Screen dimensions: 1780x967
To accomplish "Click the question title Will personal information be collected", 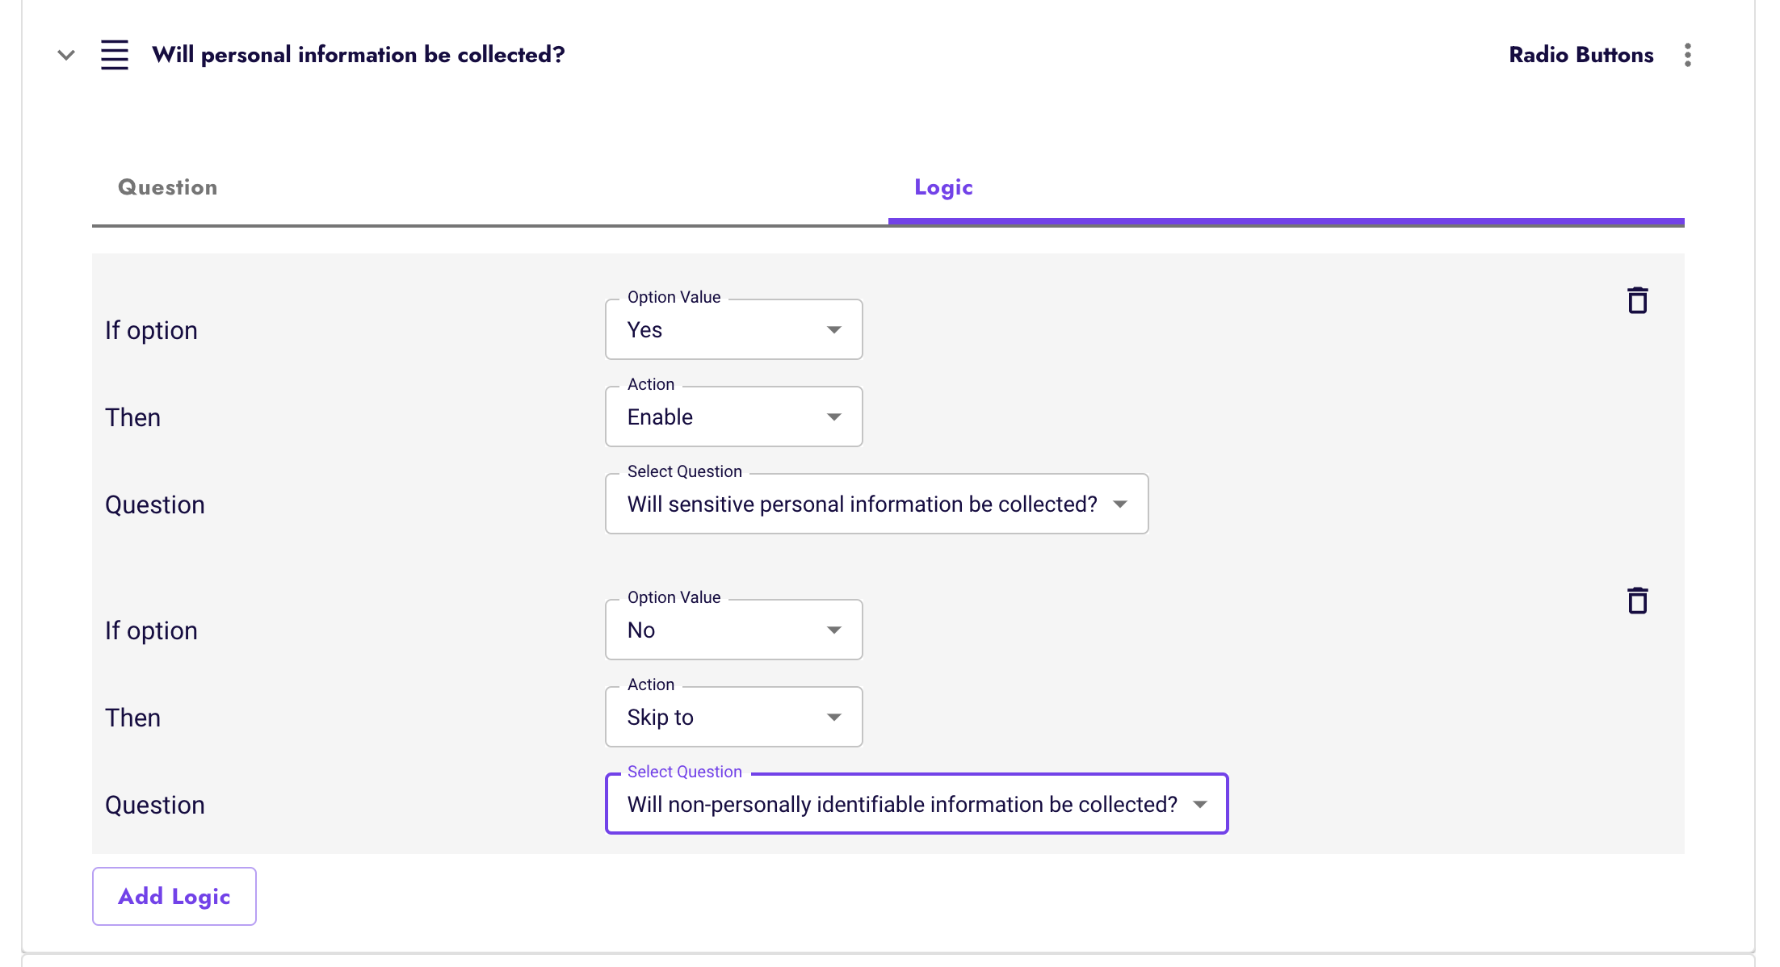I will pos(358,54).
